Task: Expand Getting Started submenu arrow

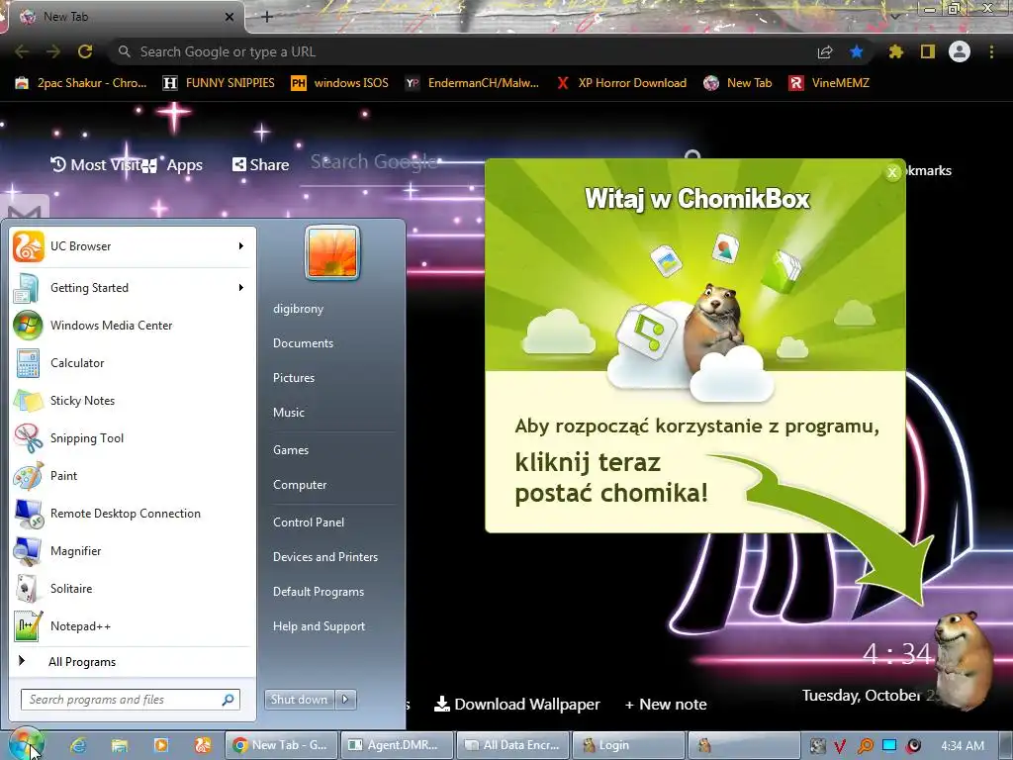Action: tap(241, 288)
